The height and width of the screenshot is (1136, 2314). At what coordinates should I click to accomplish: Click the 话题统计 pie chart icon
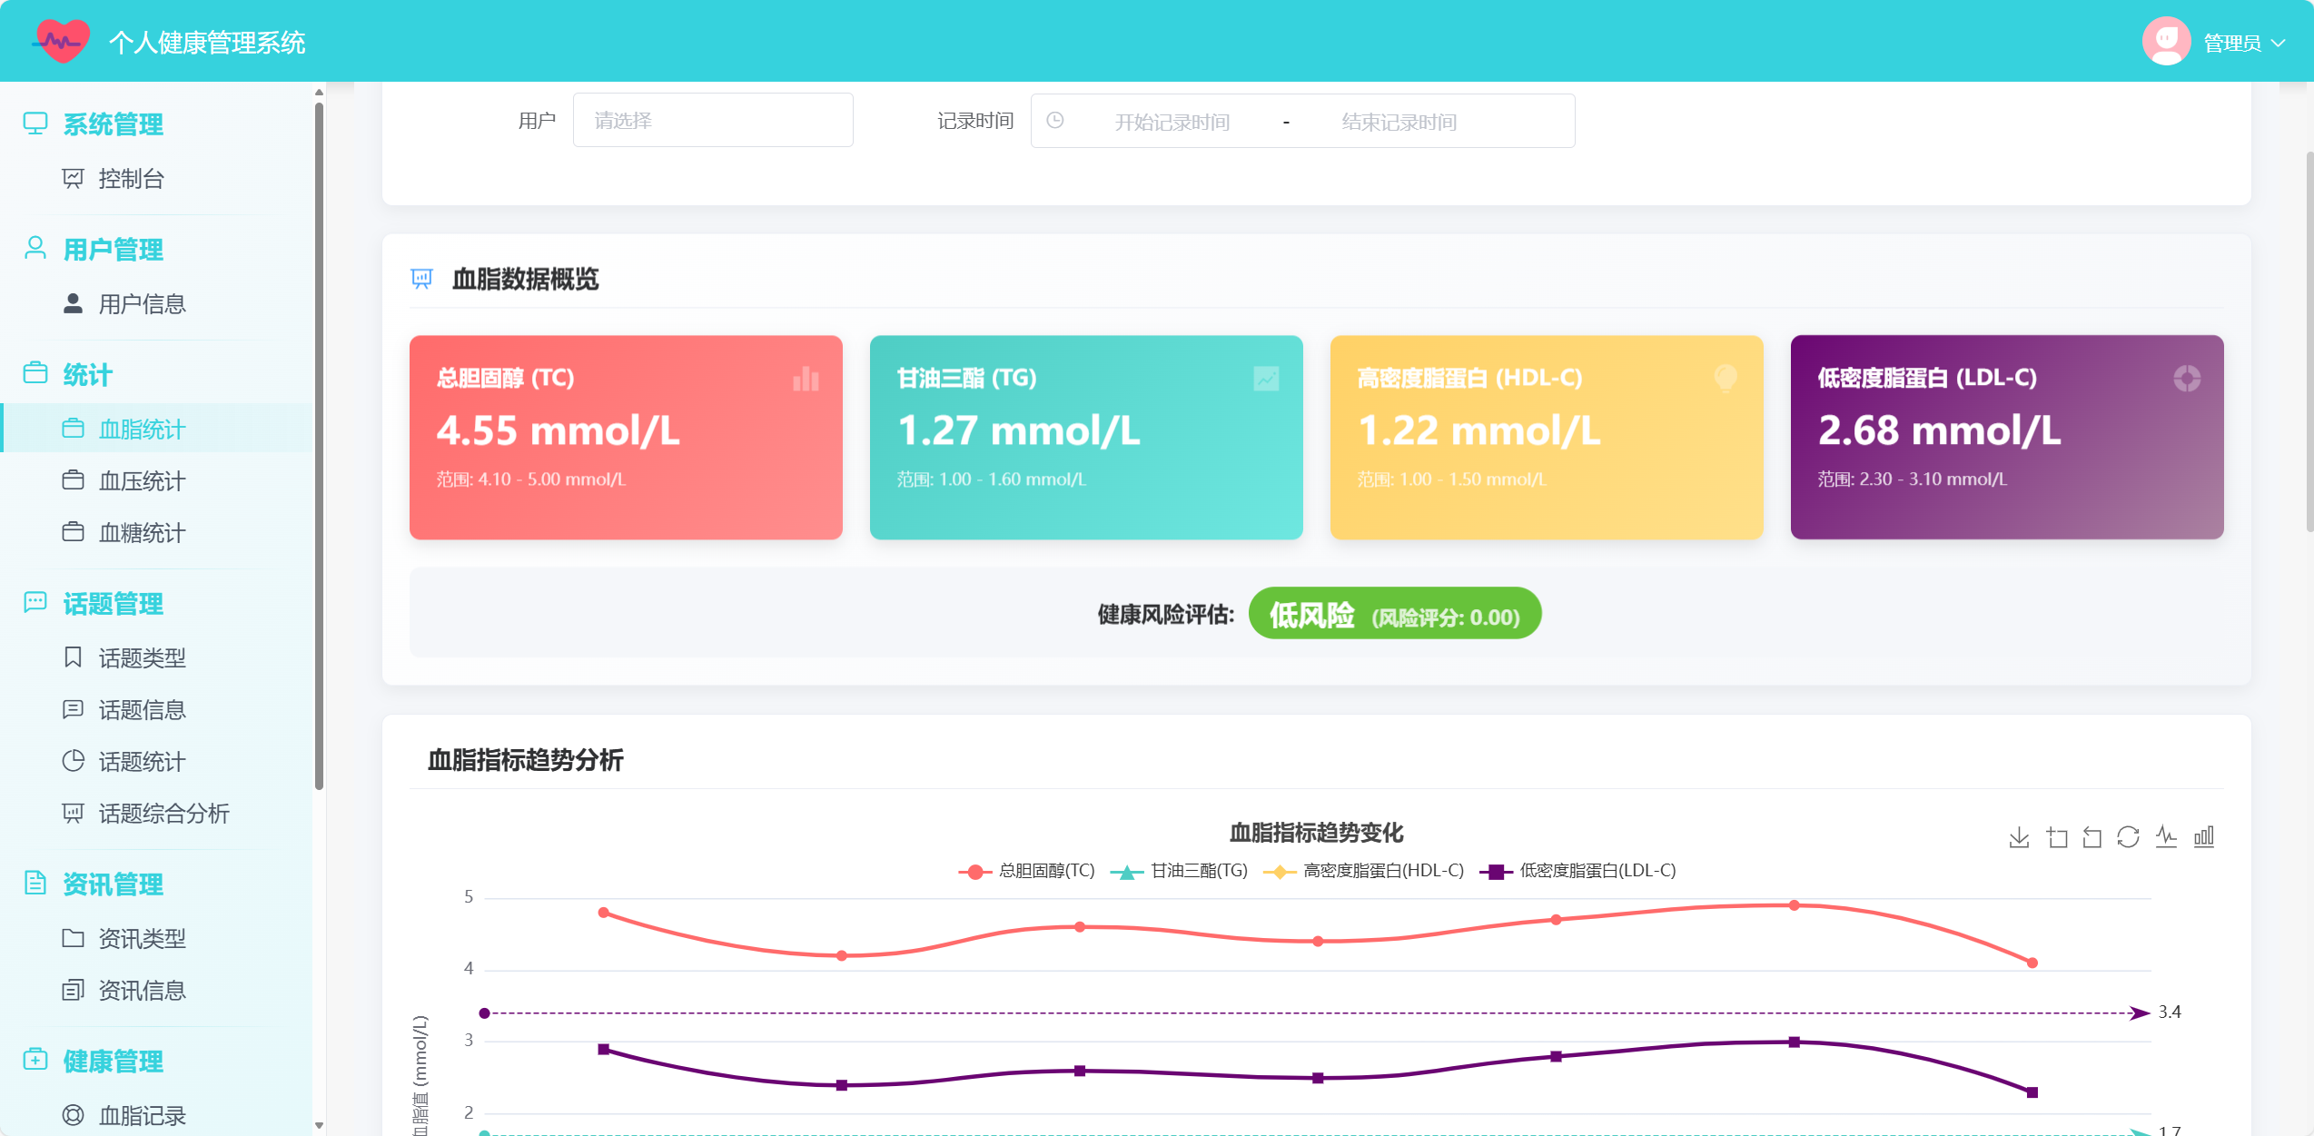click(x=74, y=760)
